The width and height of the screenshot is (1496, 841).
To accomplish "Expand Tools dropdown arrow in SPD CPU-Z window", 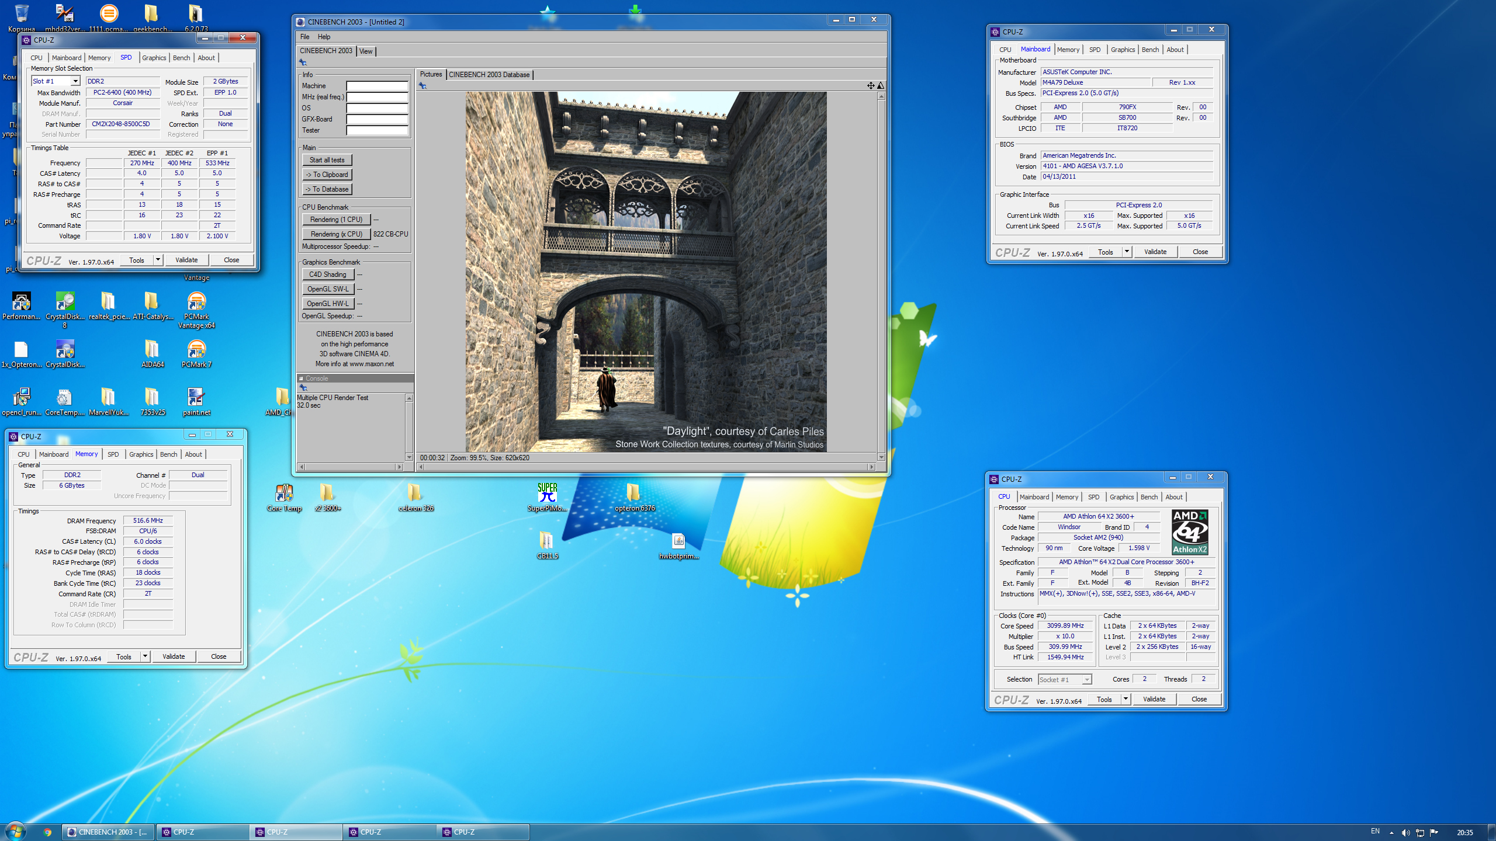I will pyautogui.click(x=158, y=260).
